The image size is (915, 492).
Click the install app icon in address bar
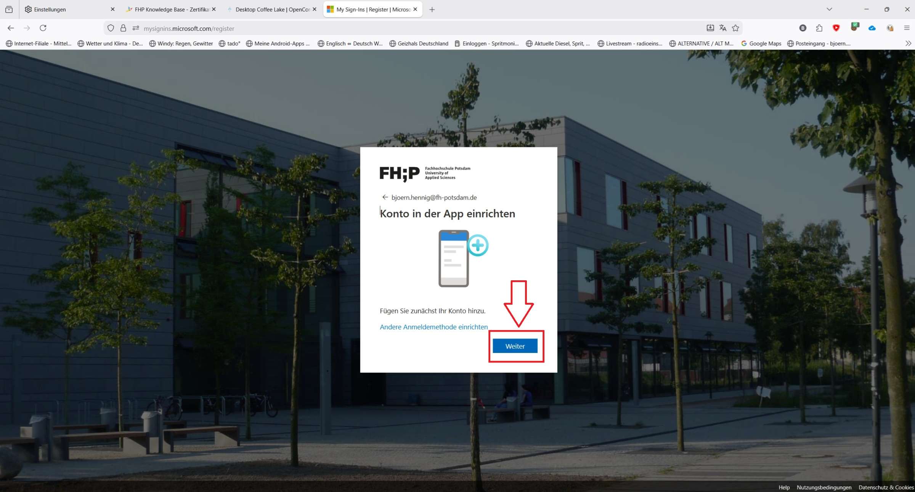[x=710, y=28]
